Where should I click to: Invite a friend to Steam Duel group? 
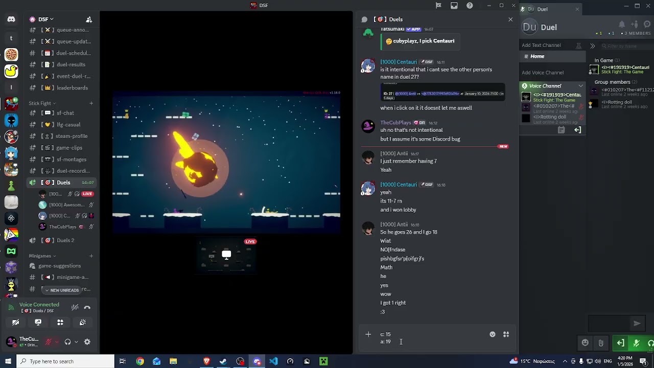(x=635, y=25)
